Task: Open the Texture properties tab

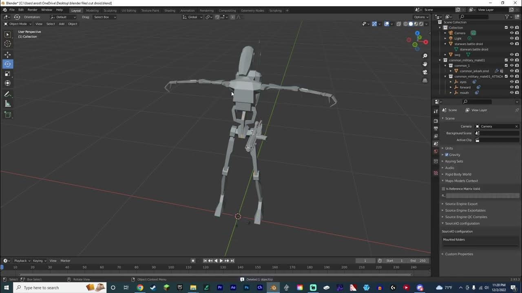Action: (436, 173)
